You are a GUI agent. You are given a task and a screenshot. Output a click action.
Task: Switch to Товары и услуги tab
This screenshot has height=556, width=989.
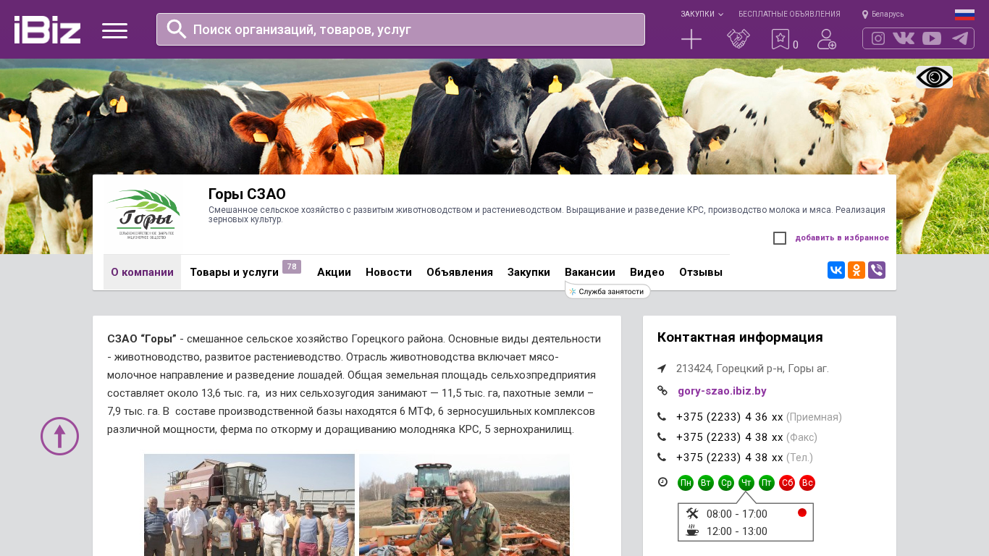[235, 272]
